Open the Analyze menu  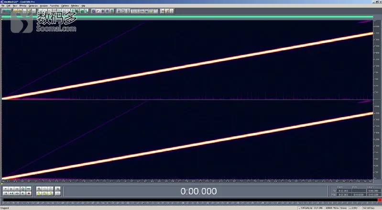click(x=44, y=6)
